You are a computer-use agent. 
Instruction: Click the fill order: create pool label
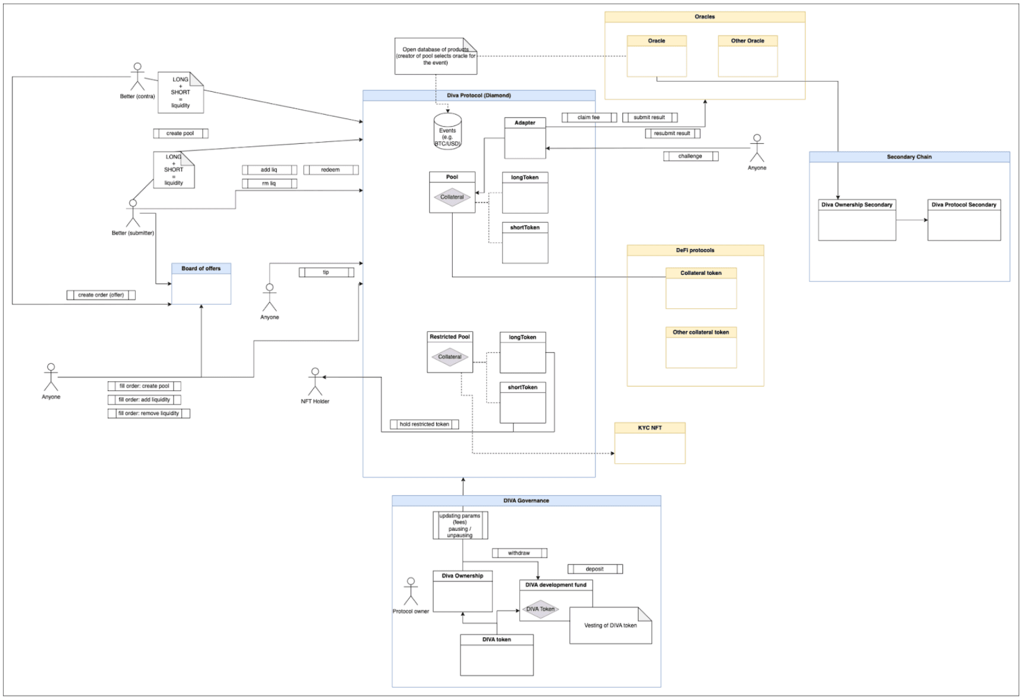[145, 386]
